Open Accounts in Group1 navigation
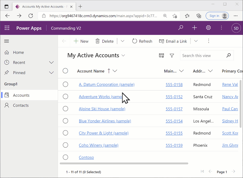Viewport: 243px width, 178px height. click(29, 95)
